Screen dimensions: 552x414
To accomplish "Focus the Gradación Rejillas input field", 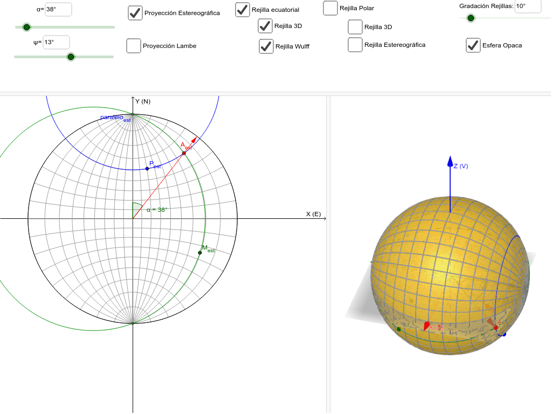I will click(x=528, y=6).
